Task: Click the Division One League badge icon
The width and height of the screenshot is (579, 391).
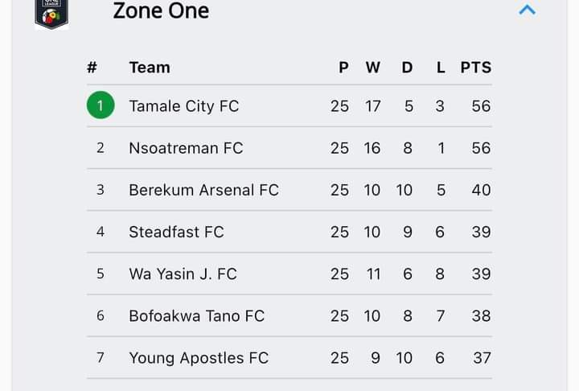Action: coord(51,14)
